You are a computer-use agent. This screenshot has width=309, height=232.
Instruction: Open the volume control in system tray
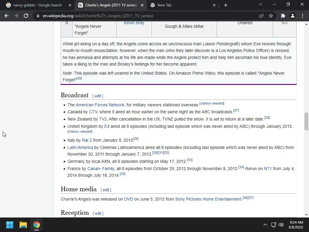point(281,225)
